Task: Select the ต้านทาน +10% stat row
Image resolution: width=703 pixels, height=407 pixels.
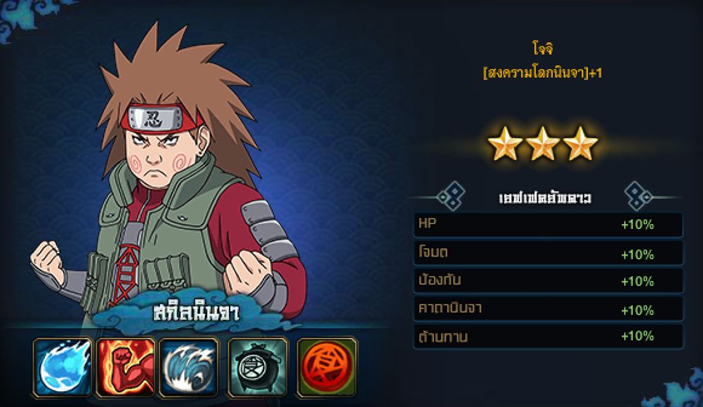Action: 548,337
